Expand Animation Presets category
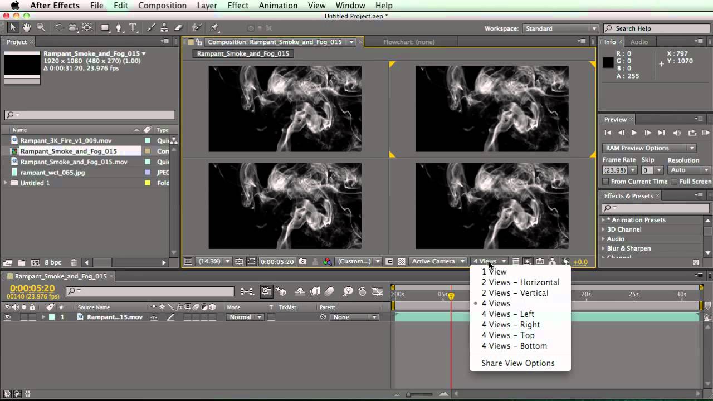713x401 pixels. coord(603,220)
